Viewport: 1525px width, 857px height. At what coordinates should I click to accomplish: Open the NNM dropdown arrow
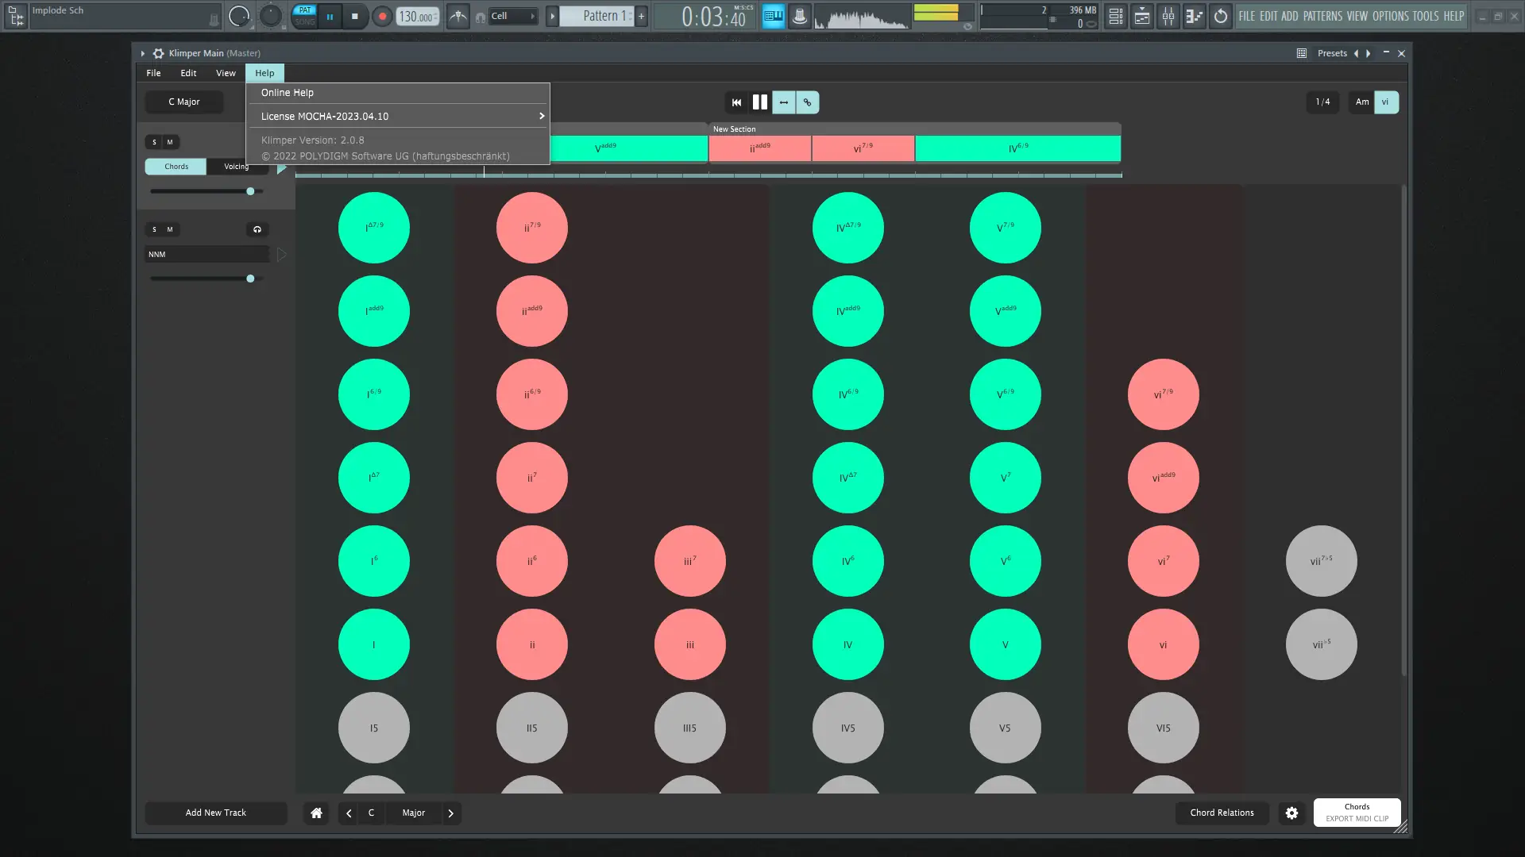coord(280,254)
